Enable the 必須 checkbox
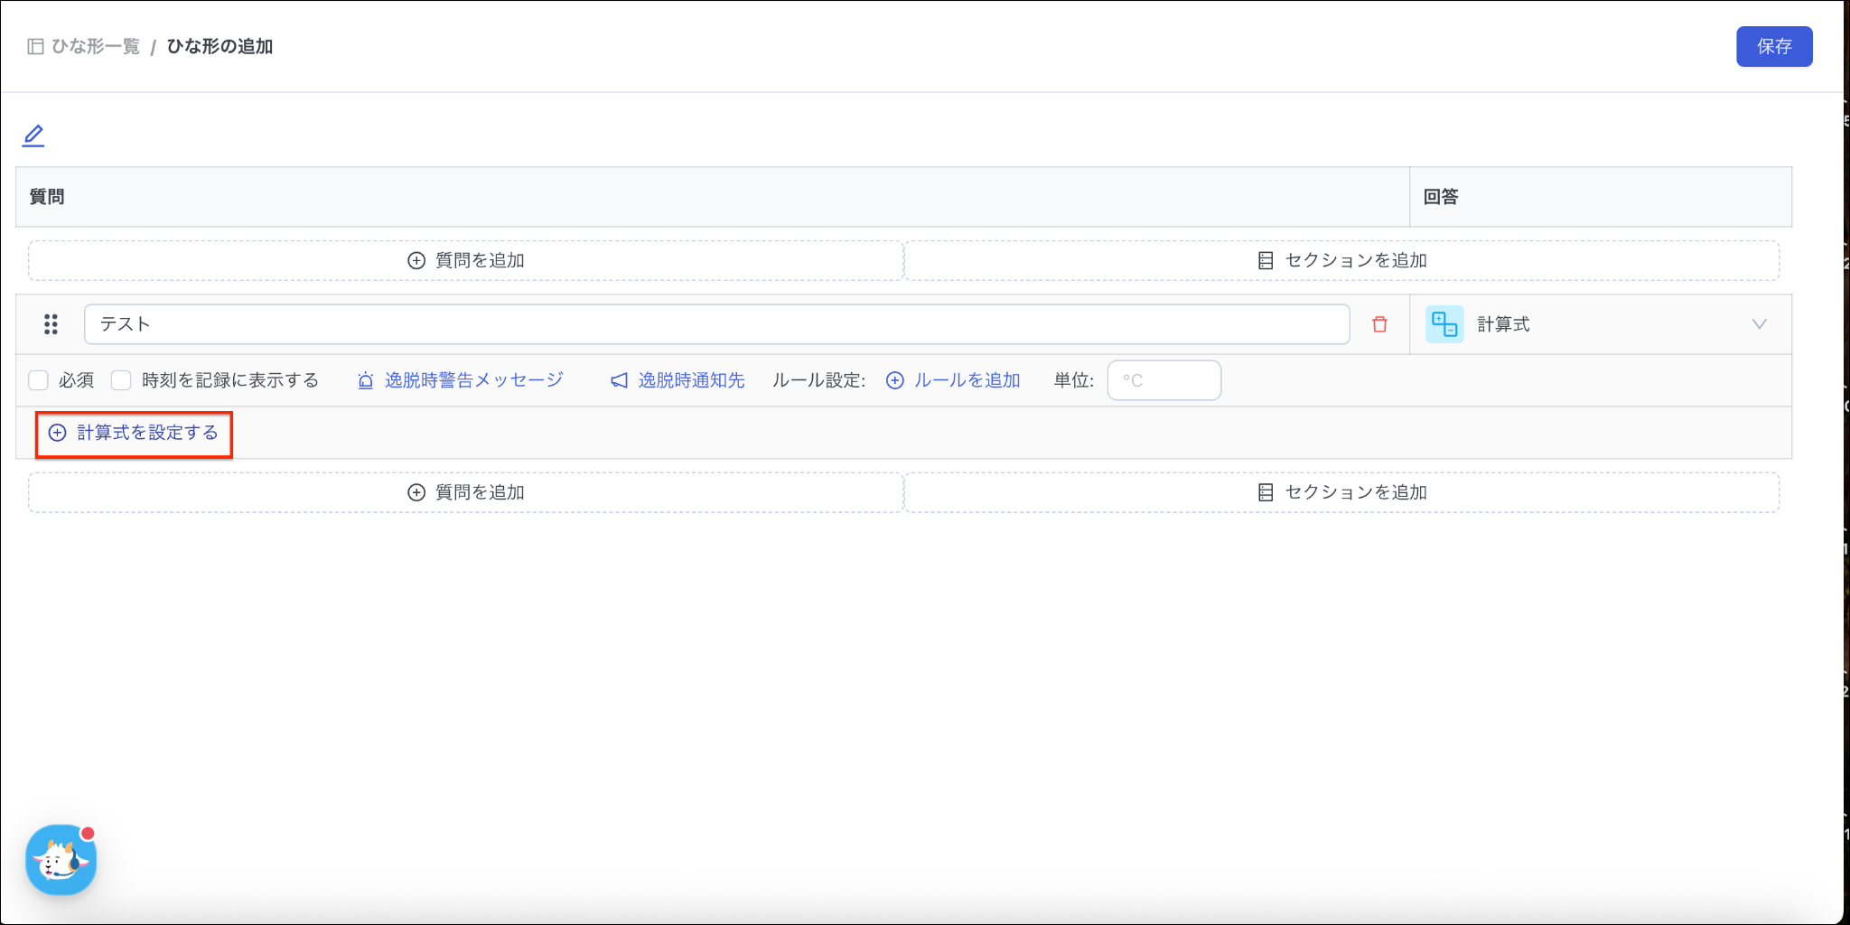 39,380
